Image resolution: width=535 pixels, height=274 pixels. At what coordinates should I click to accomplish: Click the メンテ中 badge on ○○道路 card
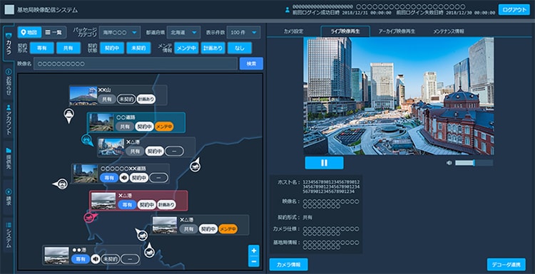(164, 127)
